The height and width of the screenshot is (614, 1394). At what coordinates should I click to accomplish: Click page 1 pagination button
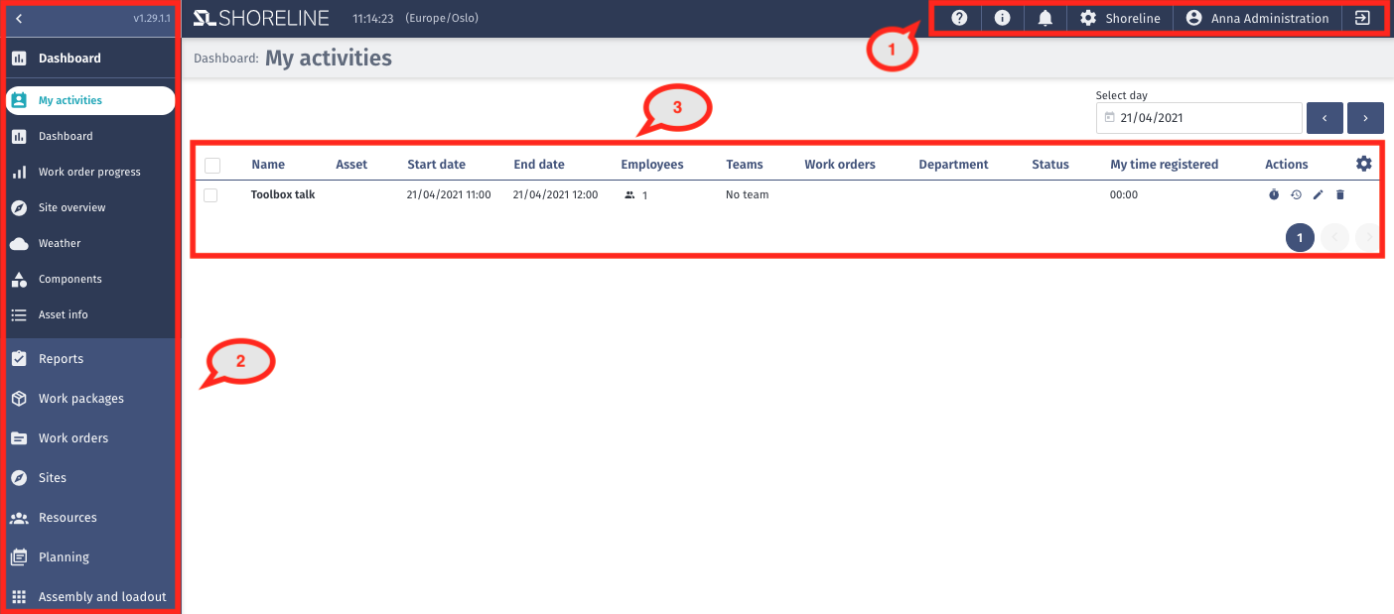(x=1300, y=238)
